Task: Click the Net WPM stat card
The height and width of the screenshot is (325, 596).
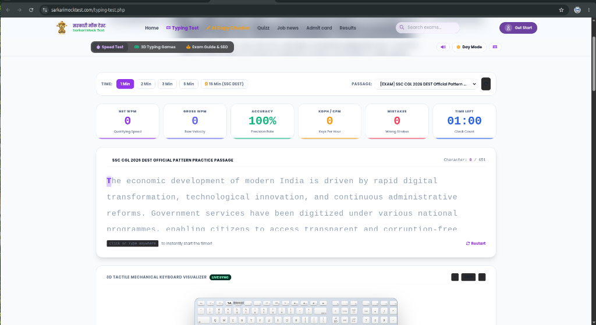Action: 127,121
